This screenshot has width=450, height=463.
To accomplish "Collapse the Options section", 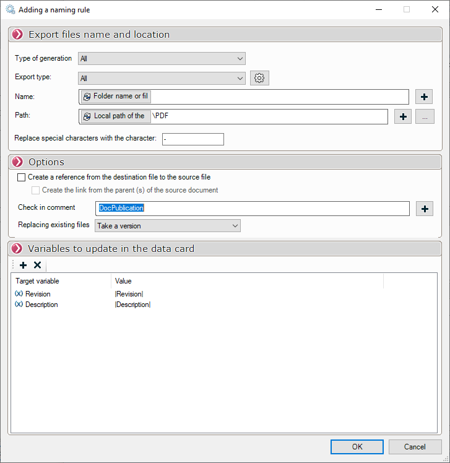I will coord(17,162).
